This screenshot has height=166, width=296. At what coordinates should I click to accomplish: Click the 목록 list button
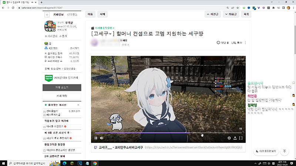(246, 14)
